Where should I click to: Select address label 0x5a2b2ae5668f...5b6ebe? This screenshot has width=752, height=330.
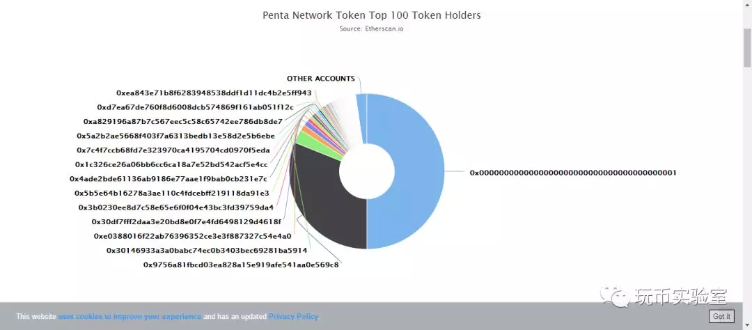175,136
